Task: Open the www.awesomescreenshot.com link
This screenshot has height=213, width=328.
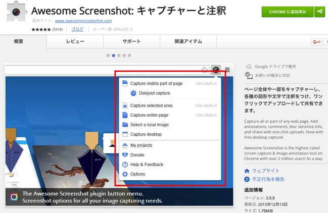Action: click(83, 21)
